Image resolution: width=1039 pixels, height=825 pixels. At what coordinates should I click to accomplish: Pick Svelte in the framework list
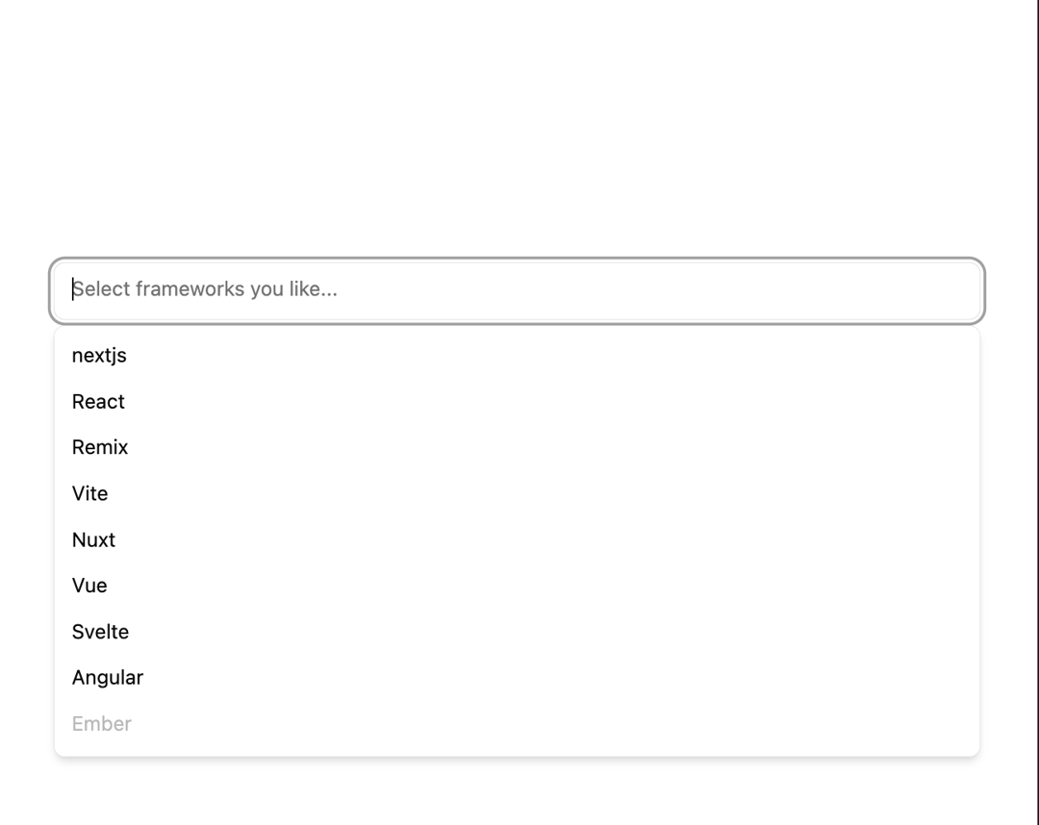click(x=517, y=632)
